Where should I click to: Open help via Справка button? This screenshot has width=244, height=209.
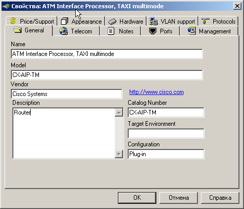point(220,198)
